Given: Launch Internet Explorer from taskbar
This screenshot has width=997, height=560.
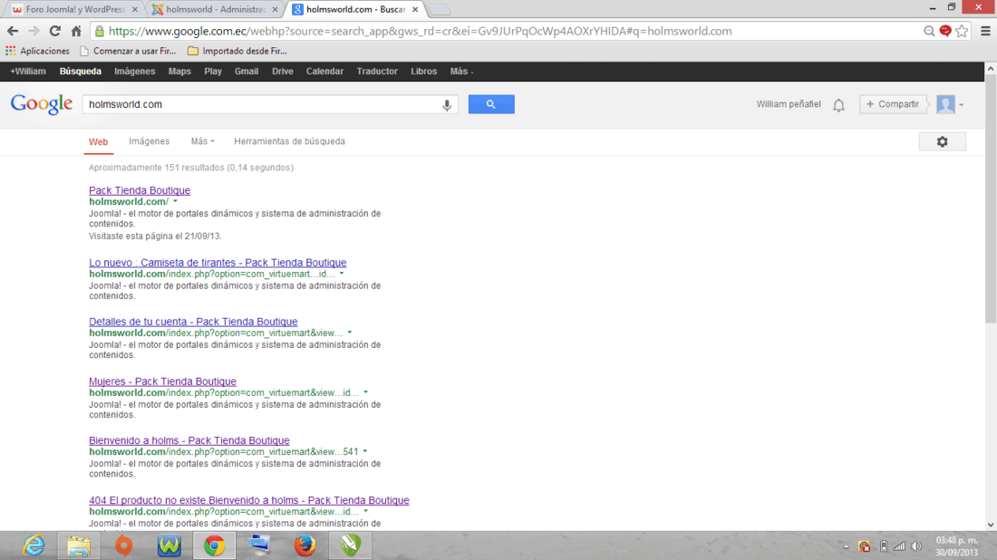Looking at the screenshot, I should tap(34, 546).
